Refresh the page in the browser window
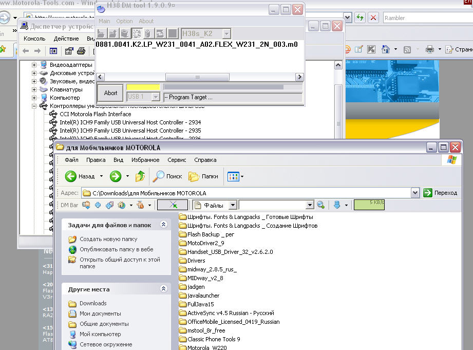Screen dimensions: 473x350 [360, 17]
